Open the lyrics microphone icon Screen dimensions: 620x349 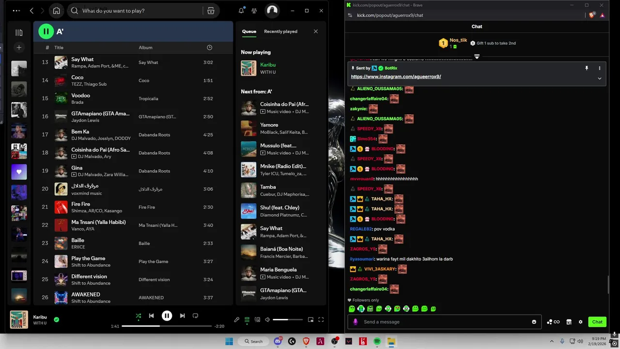pos(236,320)
